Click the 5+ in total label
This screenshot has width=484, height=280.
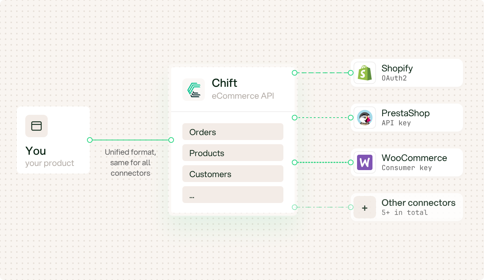(x=405, y=212)
